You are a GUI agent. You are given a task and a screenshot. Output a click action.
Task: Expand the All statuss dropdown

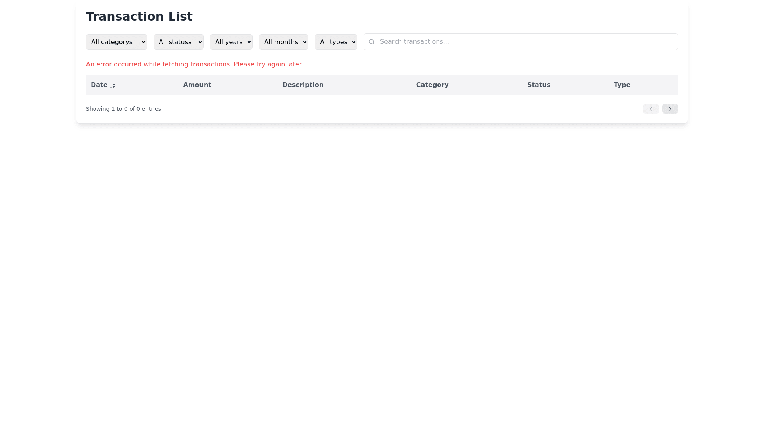pos(178,42)
